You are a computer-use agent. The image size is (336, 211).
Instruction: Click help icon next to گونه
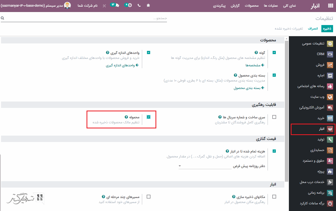256,53
